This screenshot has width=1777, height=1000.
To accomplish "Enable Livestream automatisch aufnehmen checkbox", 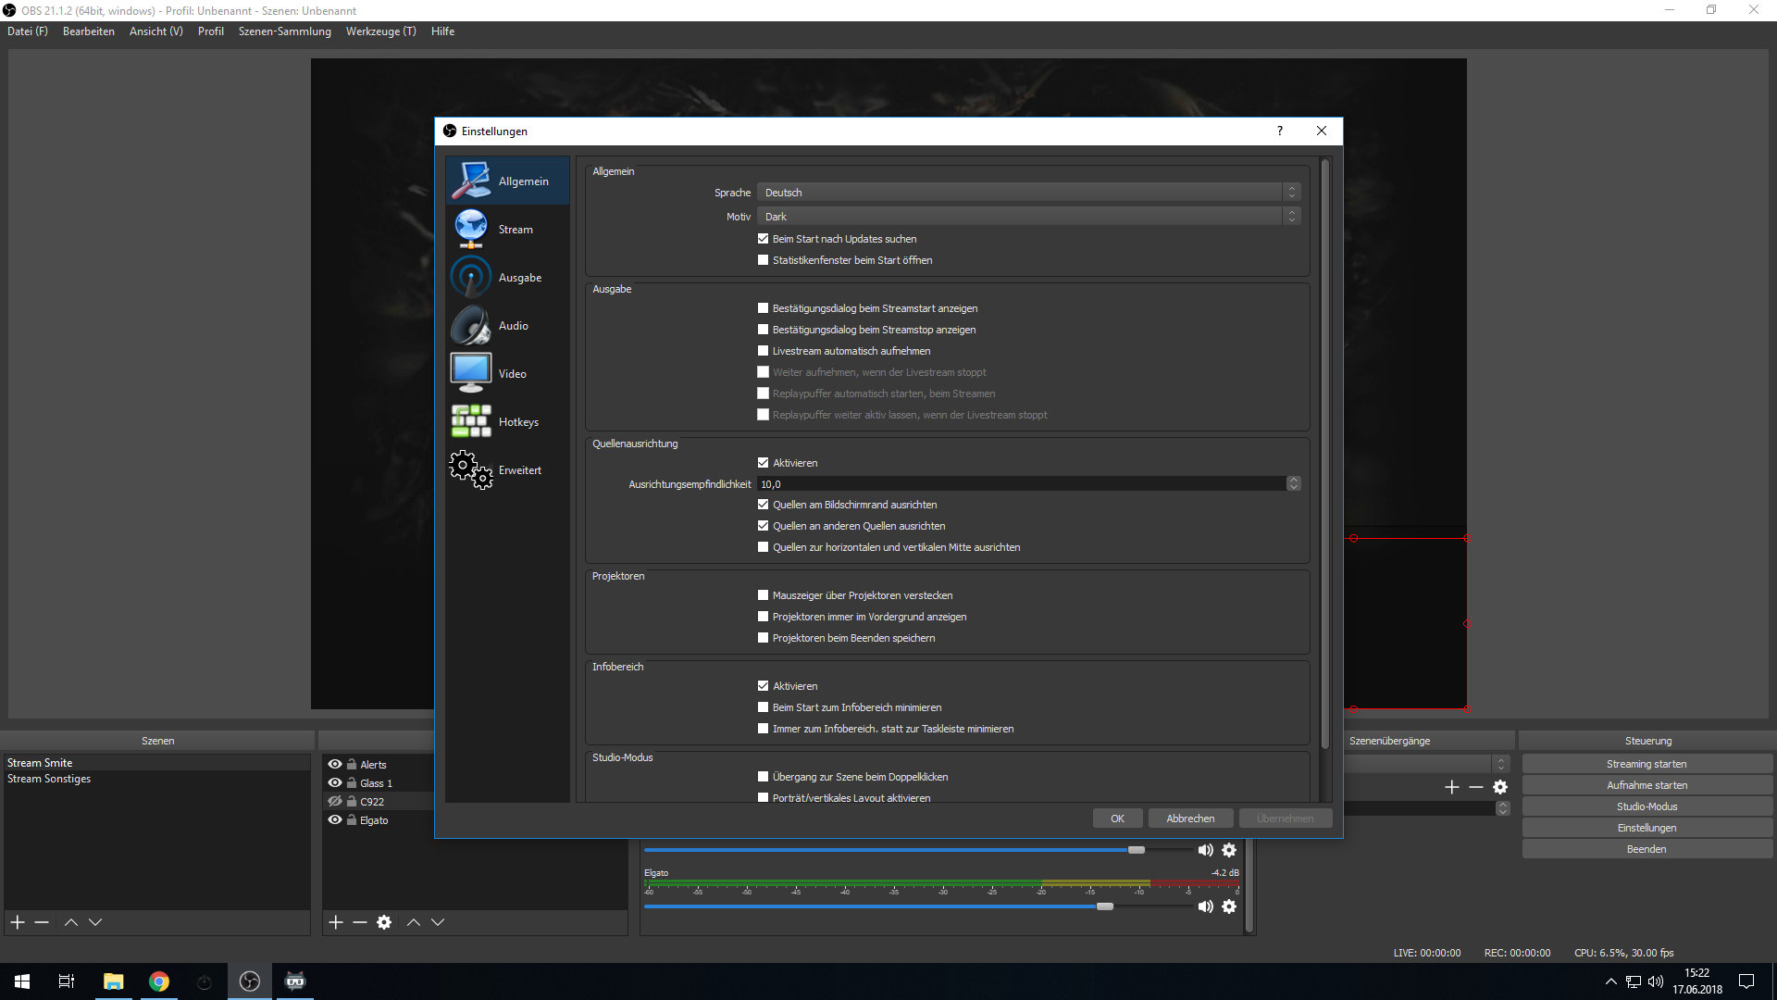I will tap(763, 351).
